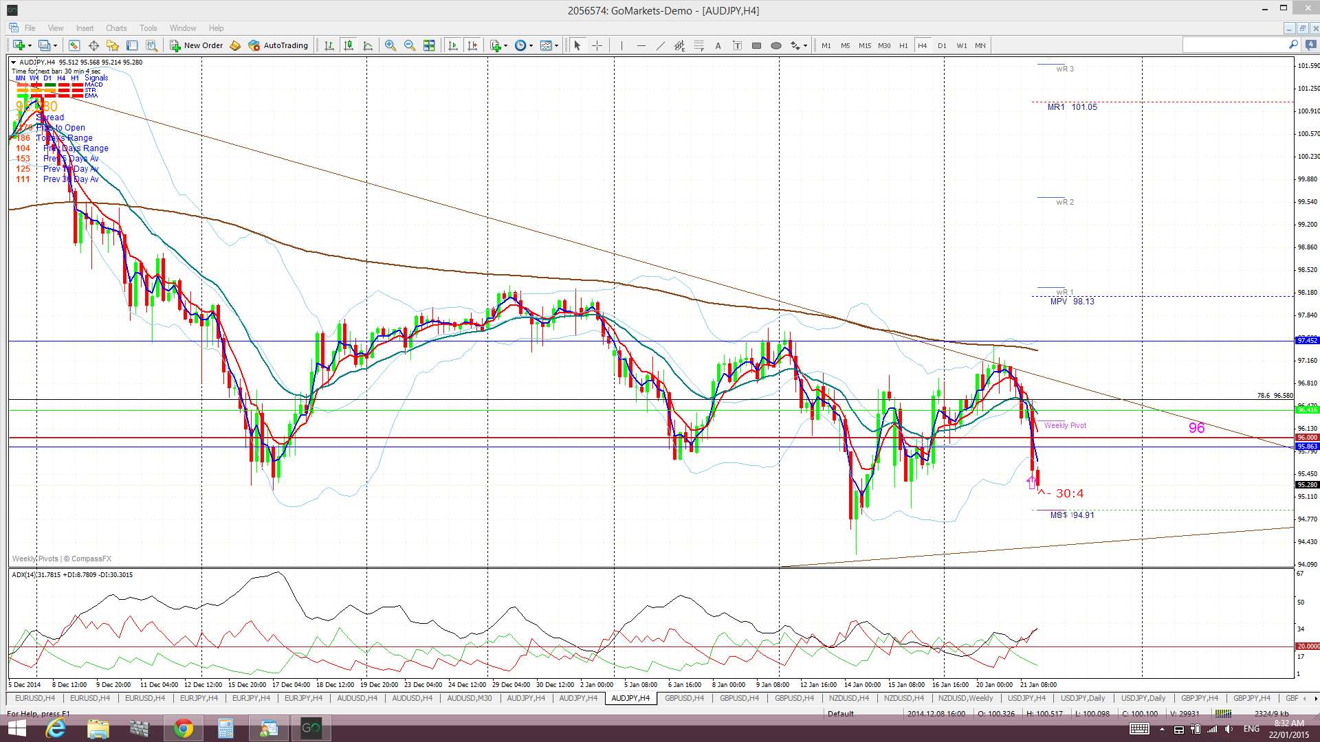Image resolution: width=1320 pixels, height=742 pixels.
Task: Expand the Indicators list dropdown arrow
Action: point(505,46)
